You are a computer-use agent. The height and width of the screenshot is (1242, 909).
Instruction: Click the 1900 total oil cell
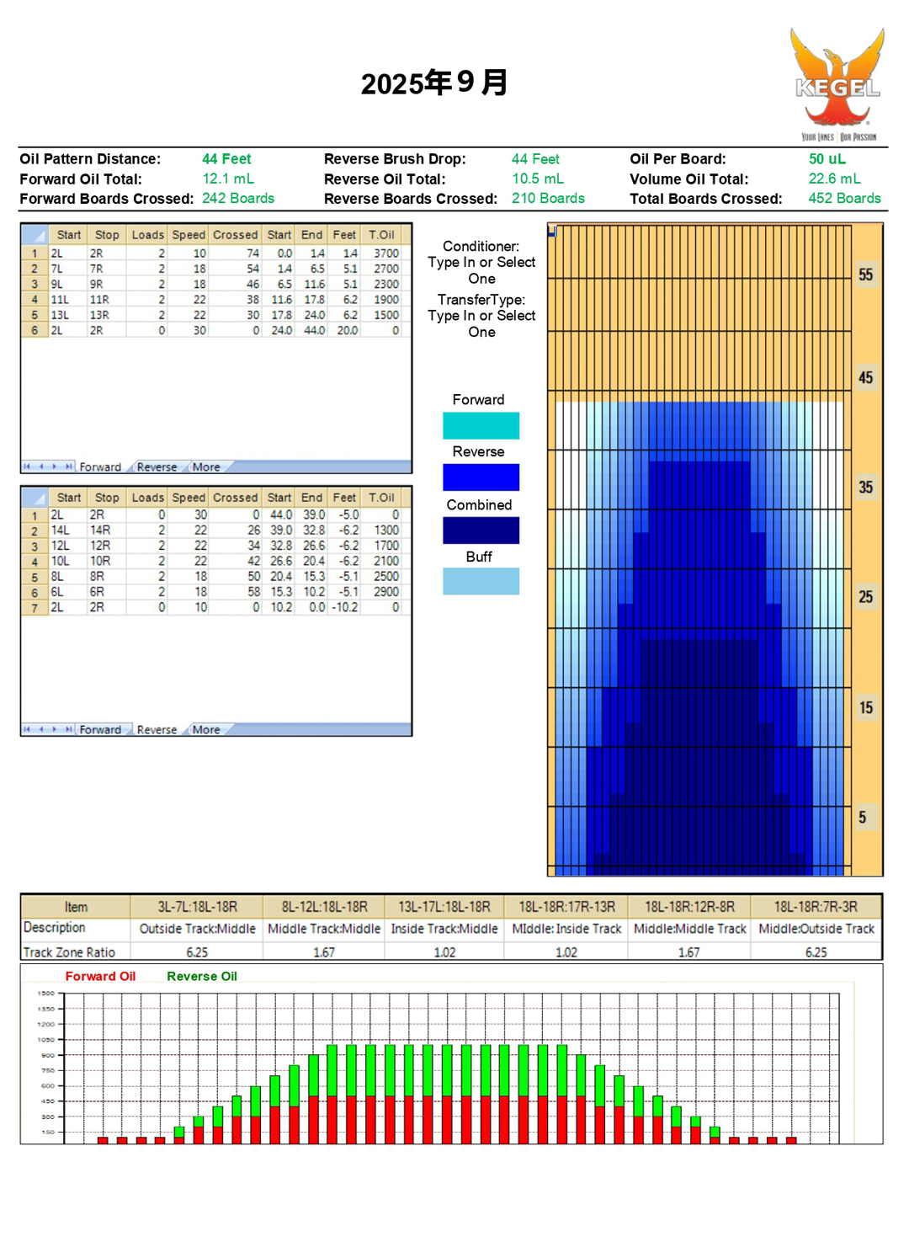click(381, 300)
